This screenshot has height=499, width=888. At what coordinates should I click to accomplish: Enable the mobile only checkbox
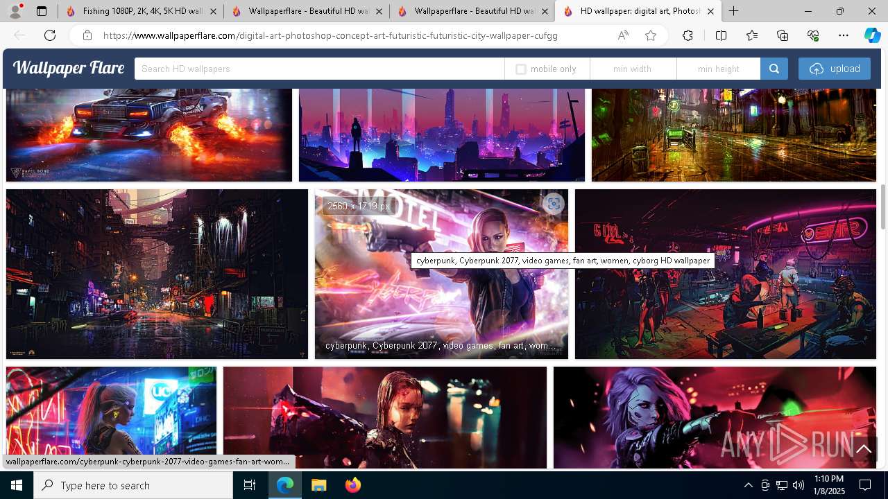click(521, 69)
